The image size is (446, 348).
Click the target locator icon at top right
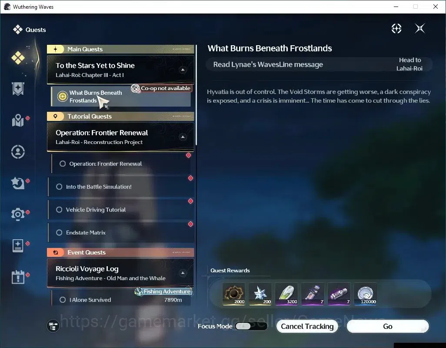coord(396,28)
